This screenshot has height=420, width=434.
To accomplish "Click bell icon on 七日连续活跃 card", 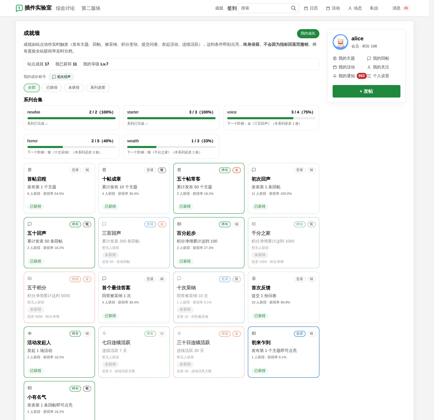I will point(104,333).
